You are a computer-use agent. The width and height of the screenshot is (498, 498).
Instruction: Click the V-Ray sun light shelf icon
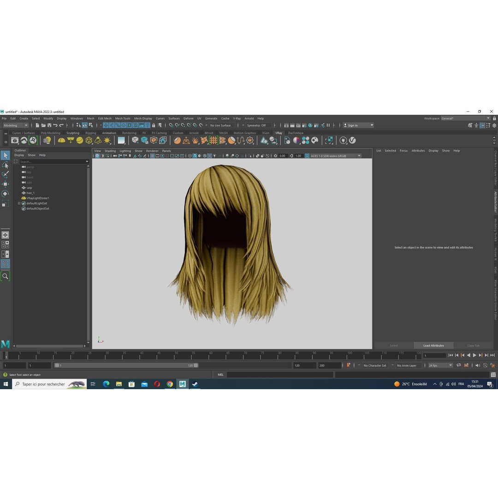107,140
